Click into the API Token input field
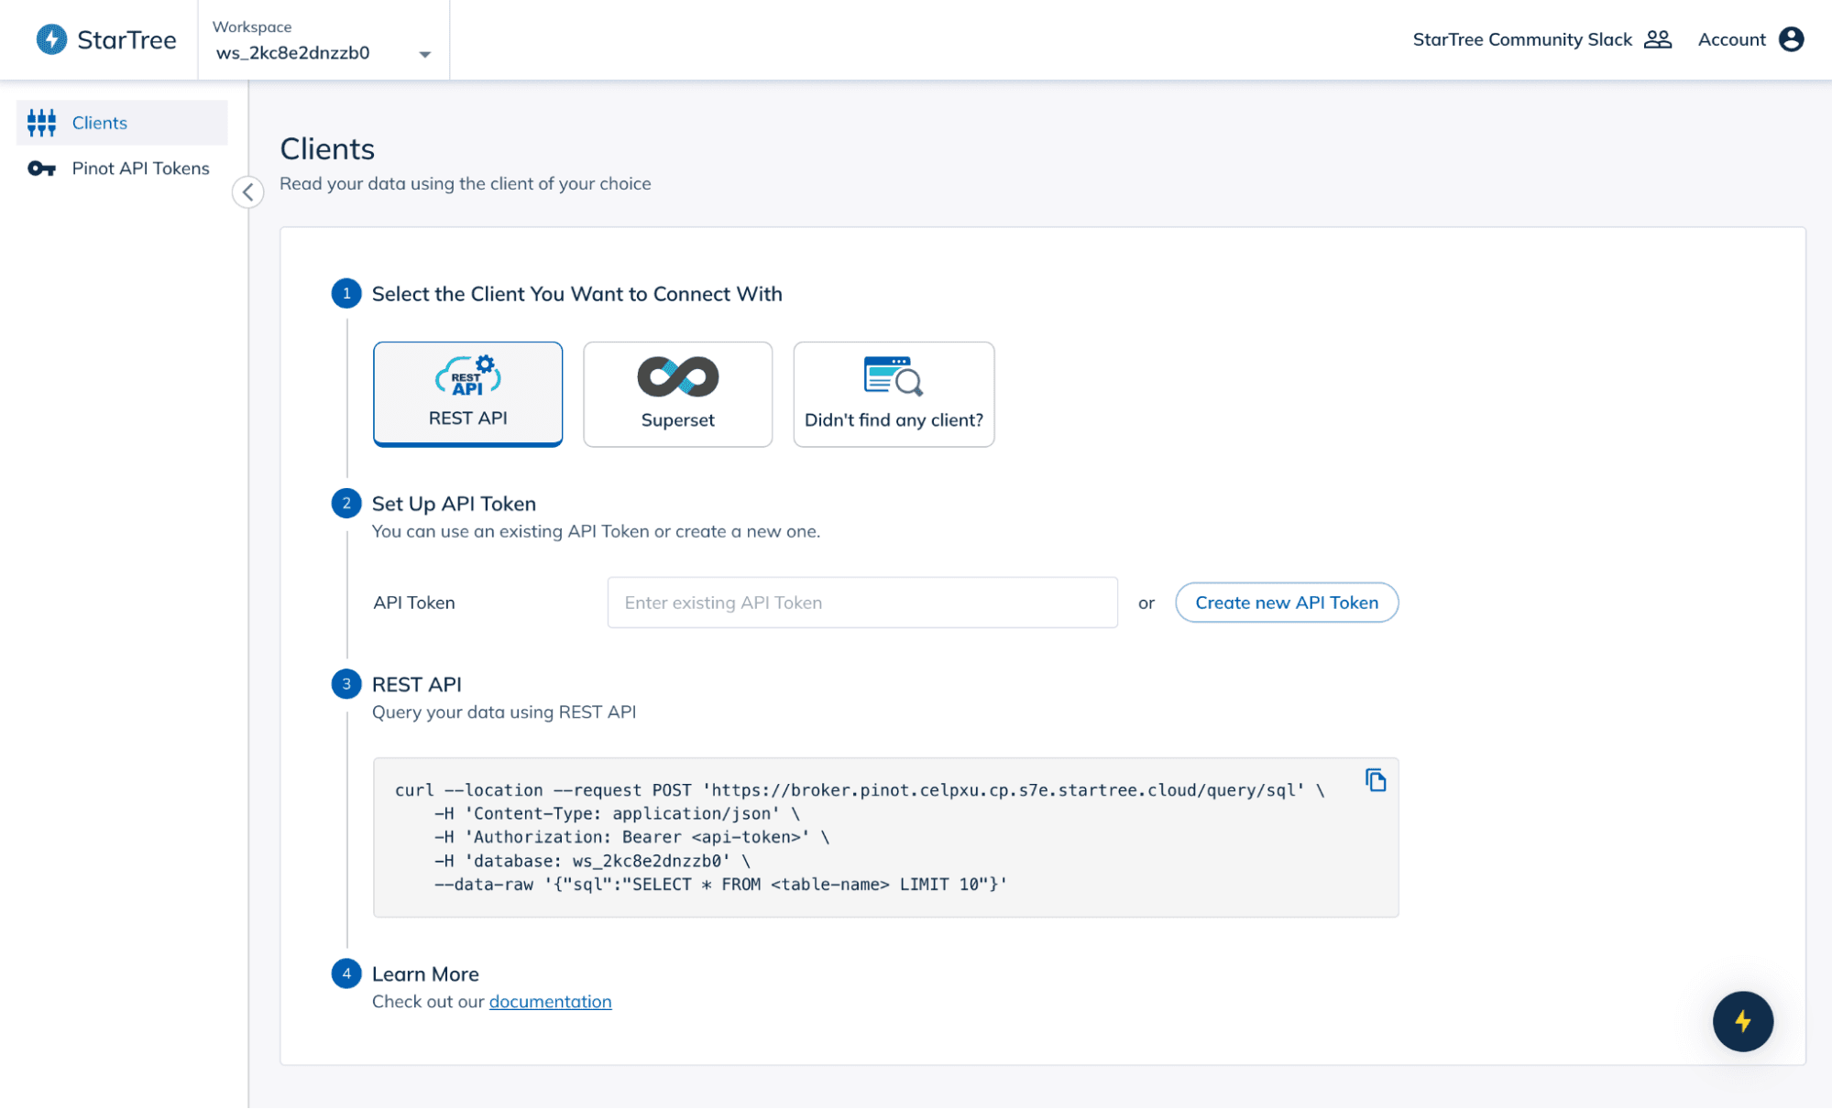 pyautogui.click(x=862, y=602)
